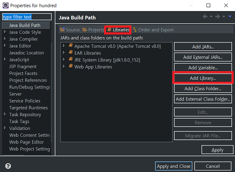235x172 pixels.
Task: Click Add External Class Folder button
Action: (x=203, y=99)
